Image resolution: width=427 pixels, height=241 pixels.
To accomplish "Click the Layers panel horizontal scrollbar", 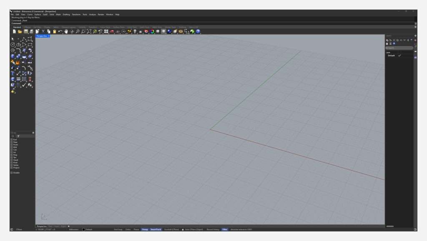I will [x=390, y=226].
